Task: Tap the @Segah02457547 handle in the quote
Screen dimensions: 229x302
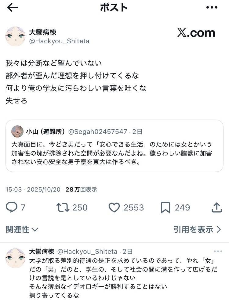Action: coord(97,132)
